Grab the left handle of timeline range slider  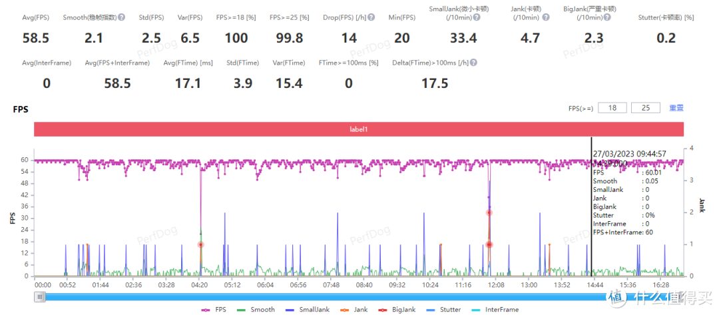point(40,297)
